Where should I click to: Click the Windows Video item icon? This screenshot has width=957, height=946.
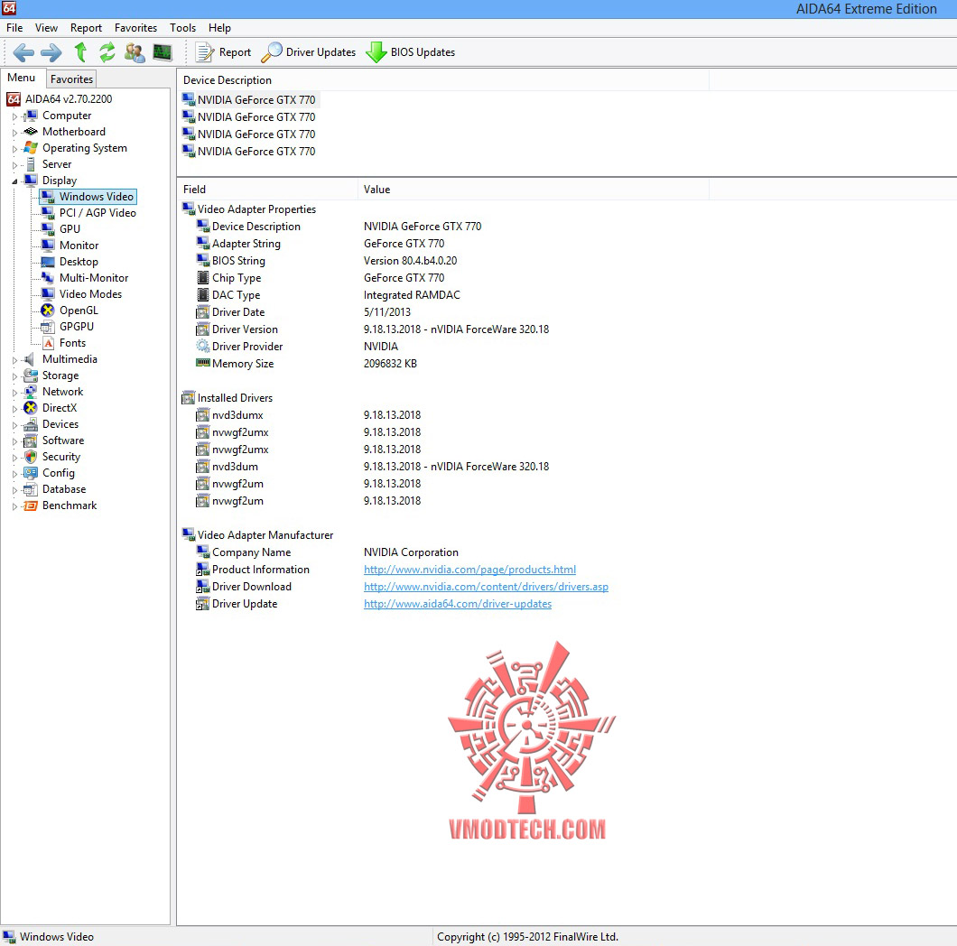click(x=48, y=197)
